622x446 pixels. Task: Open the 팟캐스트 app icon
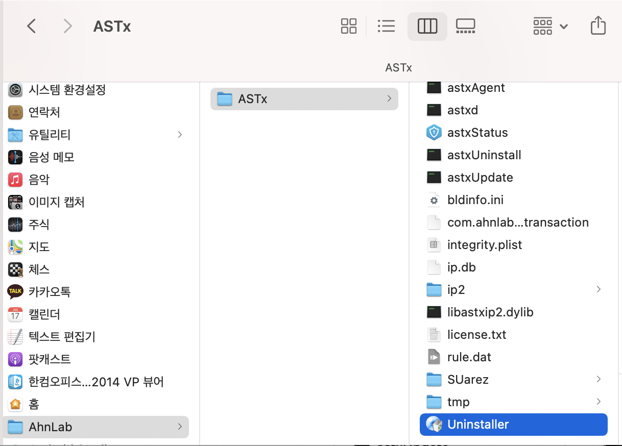tap(15, 359)
